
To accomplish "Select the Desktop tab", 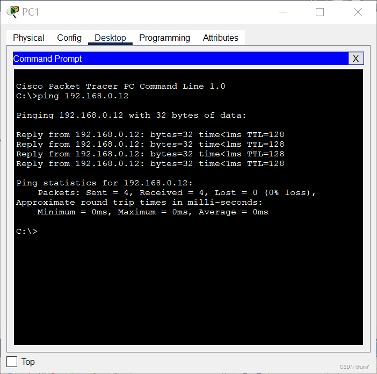I will click(110, 38).
